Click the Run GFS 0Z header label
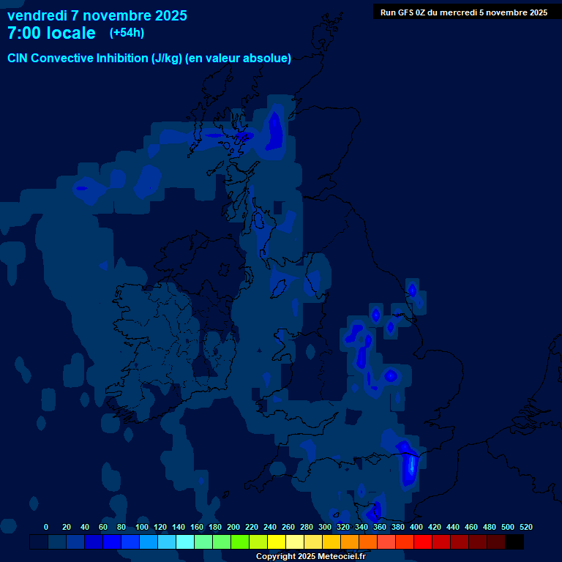562x562 pixels. [463, 12]
